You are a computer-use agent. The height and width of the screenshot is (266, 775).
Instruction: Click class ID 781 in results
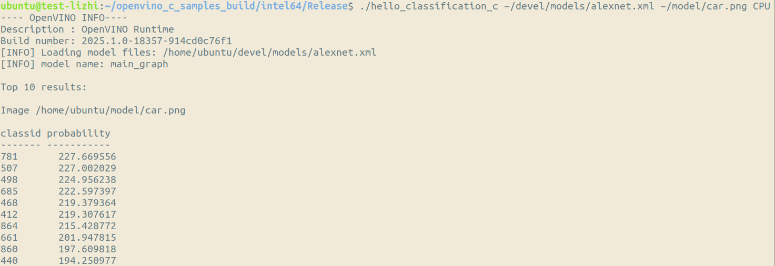pos(9,157)
